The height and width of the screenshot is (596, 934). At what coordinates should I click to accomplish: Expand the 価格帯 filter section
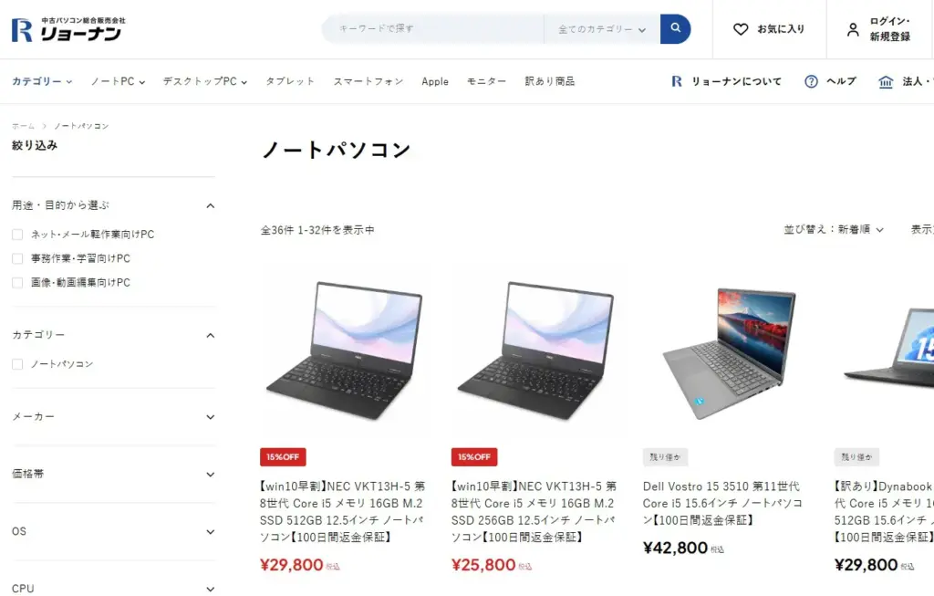113,475
